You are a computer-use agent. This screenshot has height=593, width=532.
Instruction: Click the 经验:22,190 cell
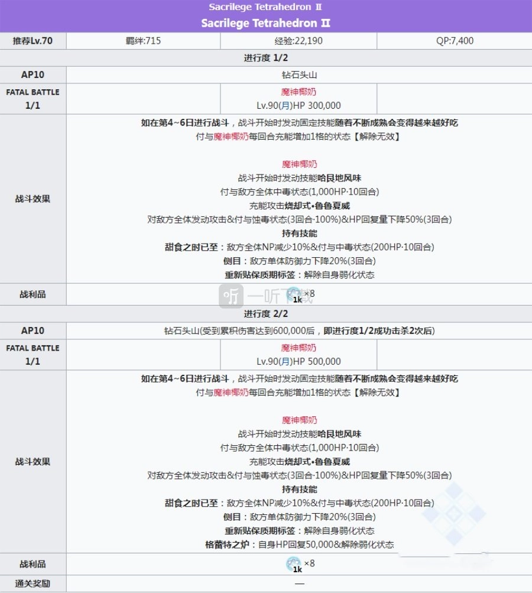click(299, 41)
